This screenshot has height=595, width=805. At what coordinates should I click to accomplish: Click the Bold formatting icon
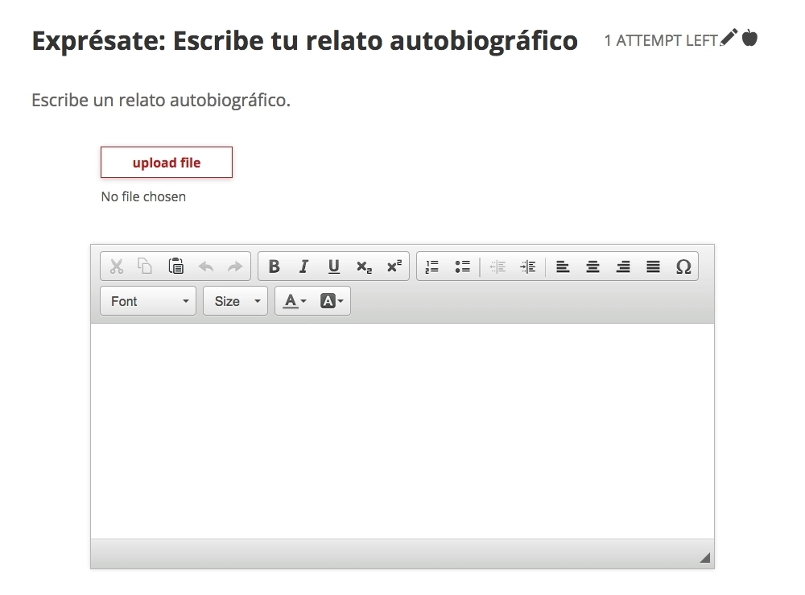(274, 267)
